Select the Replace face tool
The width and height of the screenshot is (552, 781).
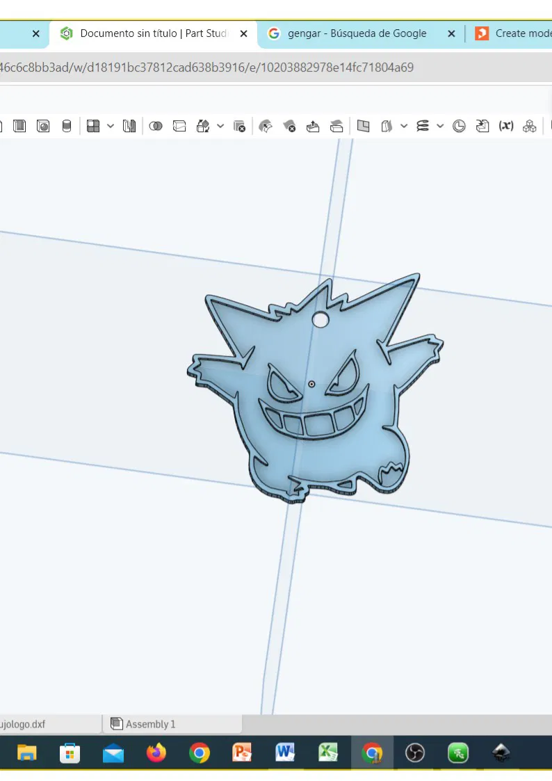pos(336,126)
